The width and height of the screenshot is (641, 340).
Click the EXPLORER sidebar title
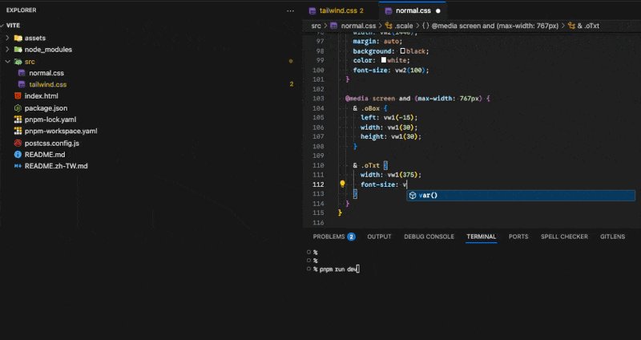point(22,10)
